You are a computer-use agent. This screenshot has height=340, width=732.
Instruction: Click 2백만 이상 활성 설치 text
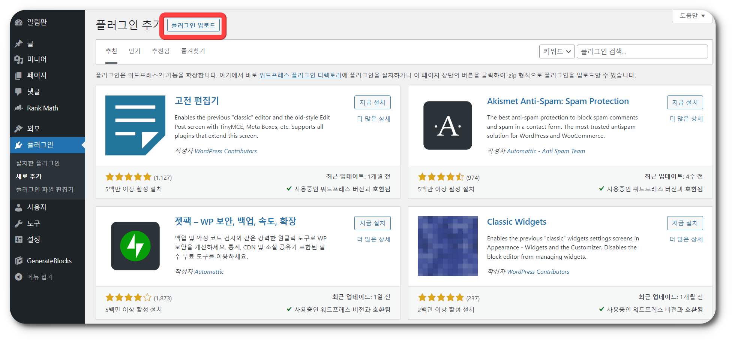coord(446,310)
